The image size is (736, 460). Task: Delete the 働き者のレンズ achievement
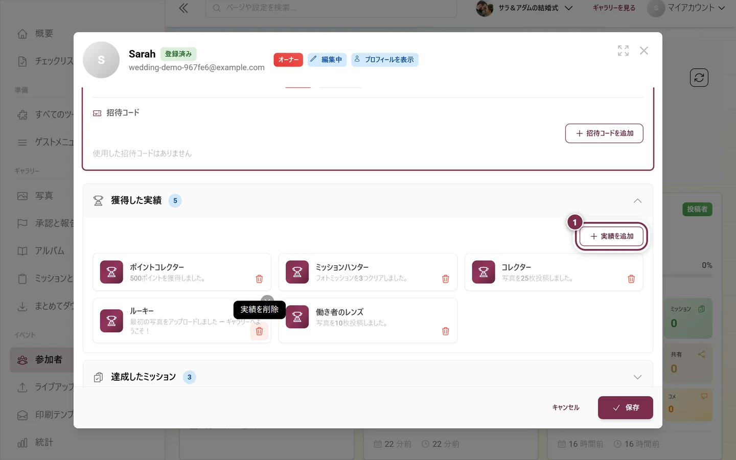[x=446, y=331]
